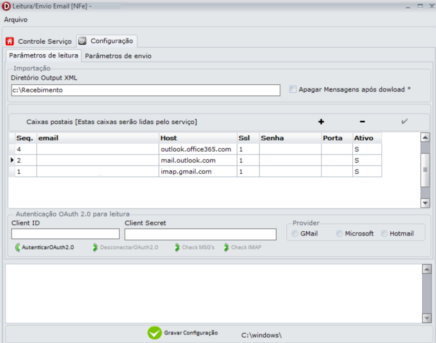Click the green arrow icon beside AutenticarOAuth2.0
Viewport: 436px width, 343px height.
click(18, 248)
